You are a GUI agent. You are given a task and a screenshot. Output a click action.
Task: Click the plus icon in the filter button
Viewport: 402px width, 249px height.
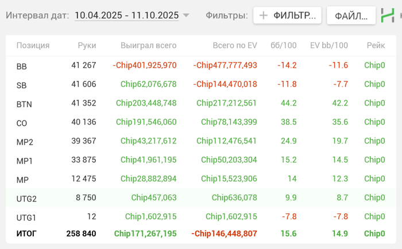tap(264, 16)
